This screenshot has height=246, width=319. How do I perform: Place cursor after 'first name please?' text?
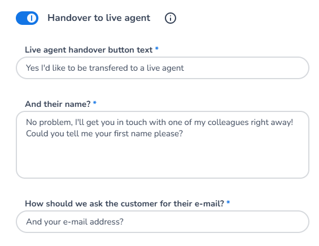[x=183, y=133]
